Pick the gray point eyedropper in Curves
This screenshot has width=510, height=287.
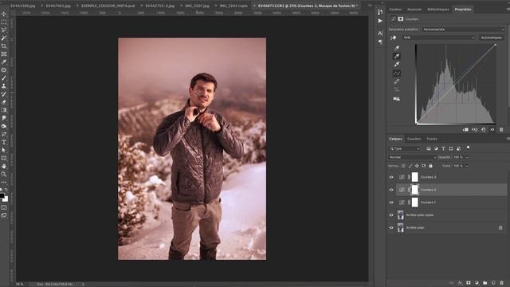pos(397,57)
